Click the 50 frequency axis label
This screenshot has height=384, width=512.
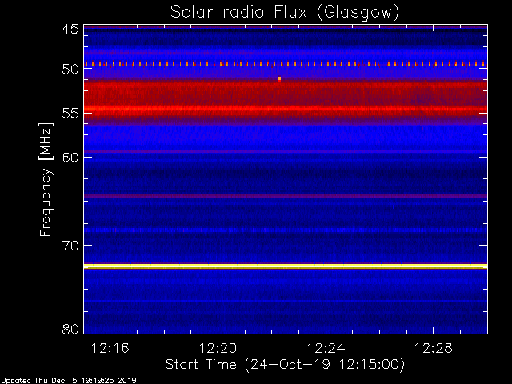(70, 70)
